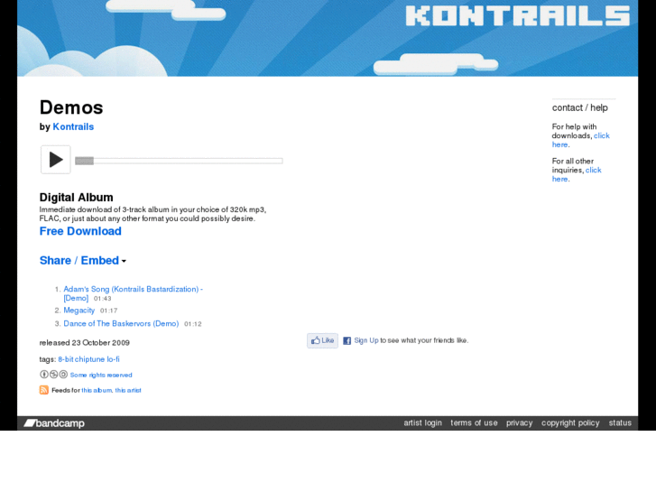Click the Facebook Like button

click(x=322, y=340)
